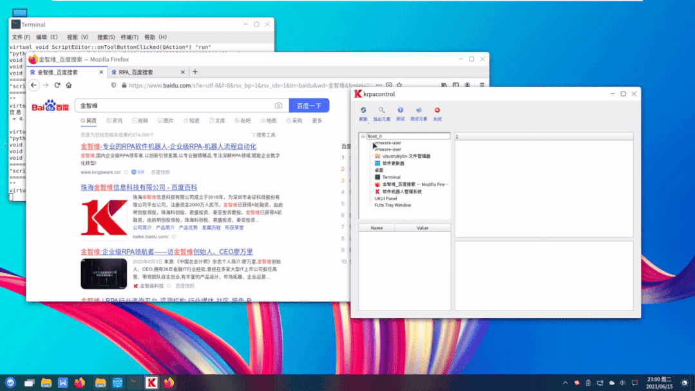The width and height of the screenshot is (695, 391).
Task: Click the Value column header
Action: pyautogui.click(x=423, y=228)
